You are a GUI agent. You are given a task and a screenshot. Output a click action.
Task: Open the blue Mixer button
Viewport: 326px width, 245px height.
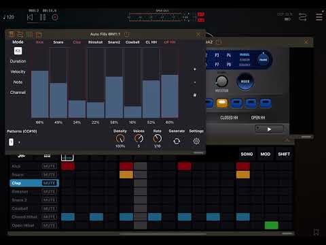tap(245, 82)
